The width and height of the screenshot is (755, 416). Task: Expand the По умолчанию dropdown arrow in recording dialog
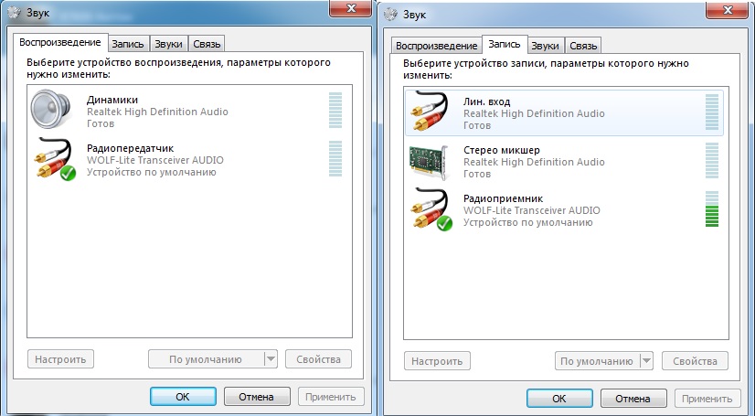(647, 360)
